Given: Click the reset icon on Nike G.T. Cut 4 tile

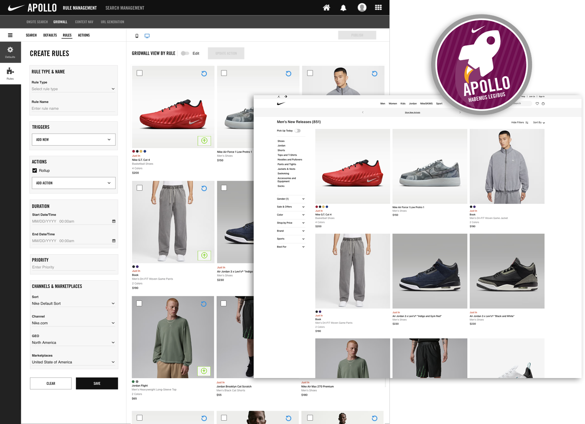Looking at the screenshot, I should pos(204,73).
